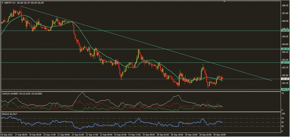Click the 28 Sep 18:00 time label
This screenshot has height=137, width=290.
click(x=177, y=135)
